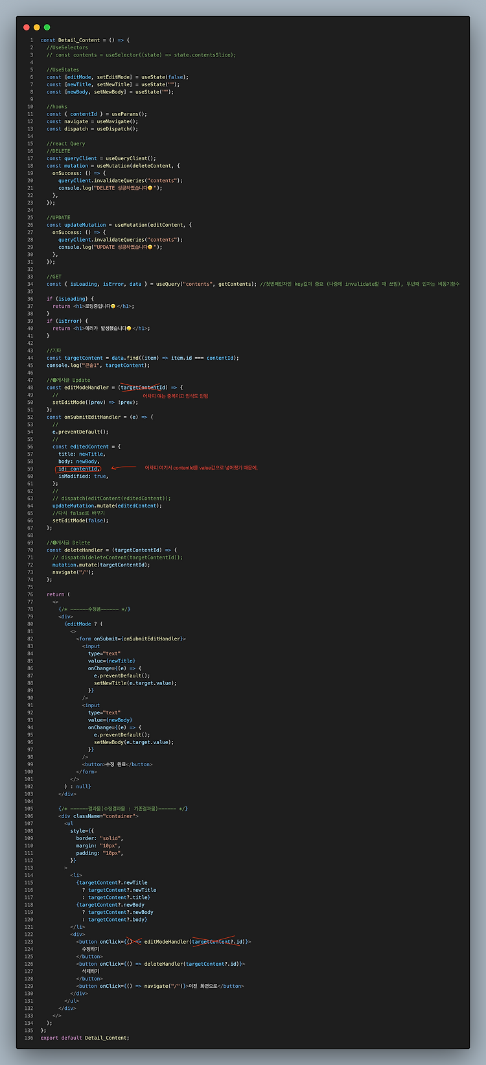This screenshot has height=1065, width=486.
Task: Click the useQuery("contents", getContents) line
Action: pyautogui.click(x=253, y=284)
